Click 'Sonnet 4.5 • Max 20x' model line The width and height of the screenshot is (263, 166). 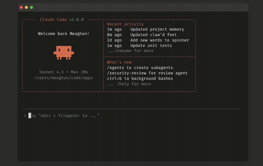[x=64, y=72]
